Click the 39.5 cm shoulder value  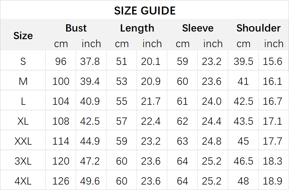tap(243, 61)
